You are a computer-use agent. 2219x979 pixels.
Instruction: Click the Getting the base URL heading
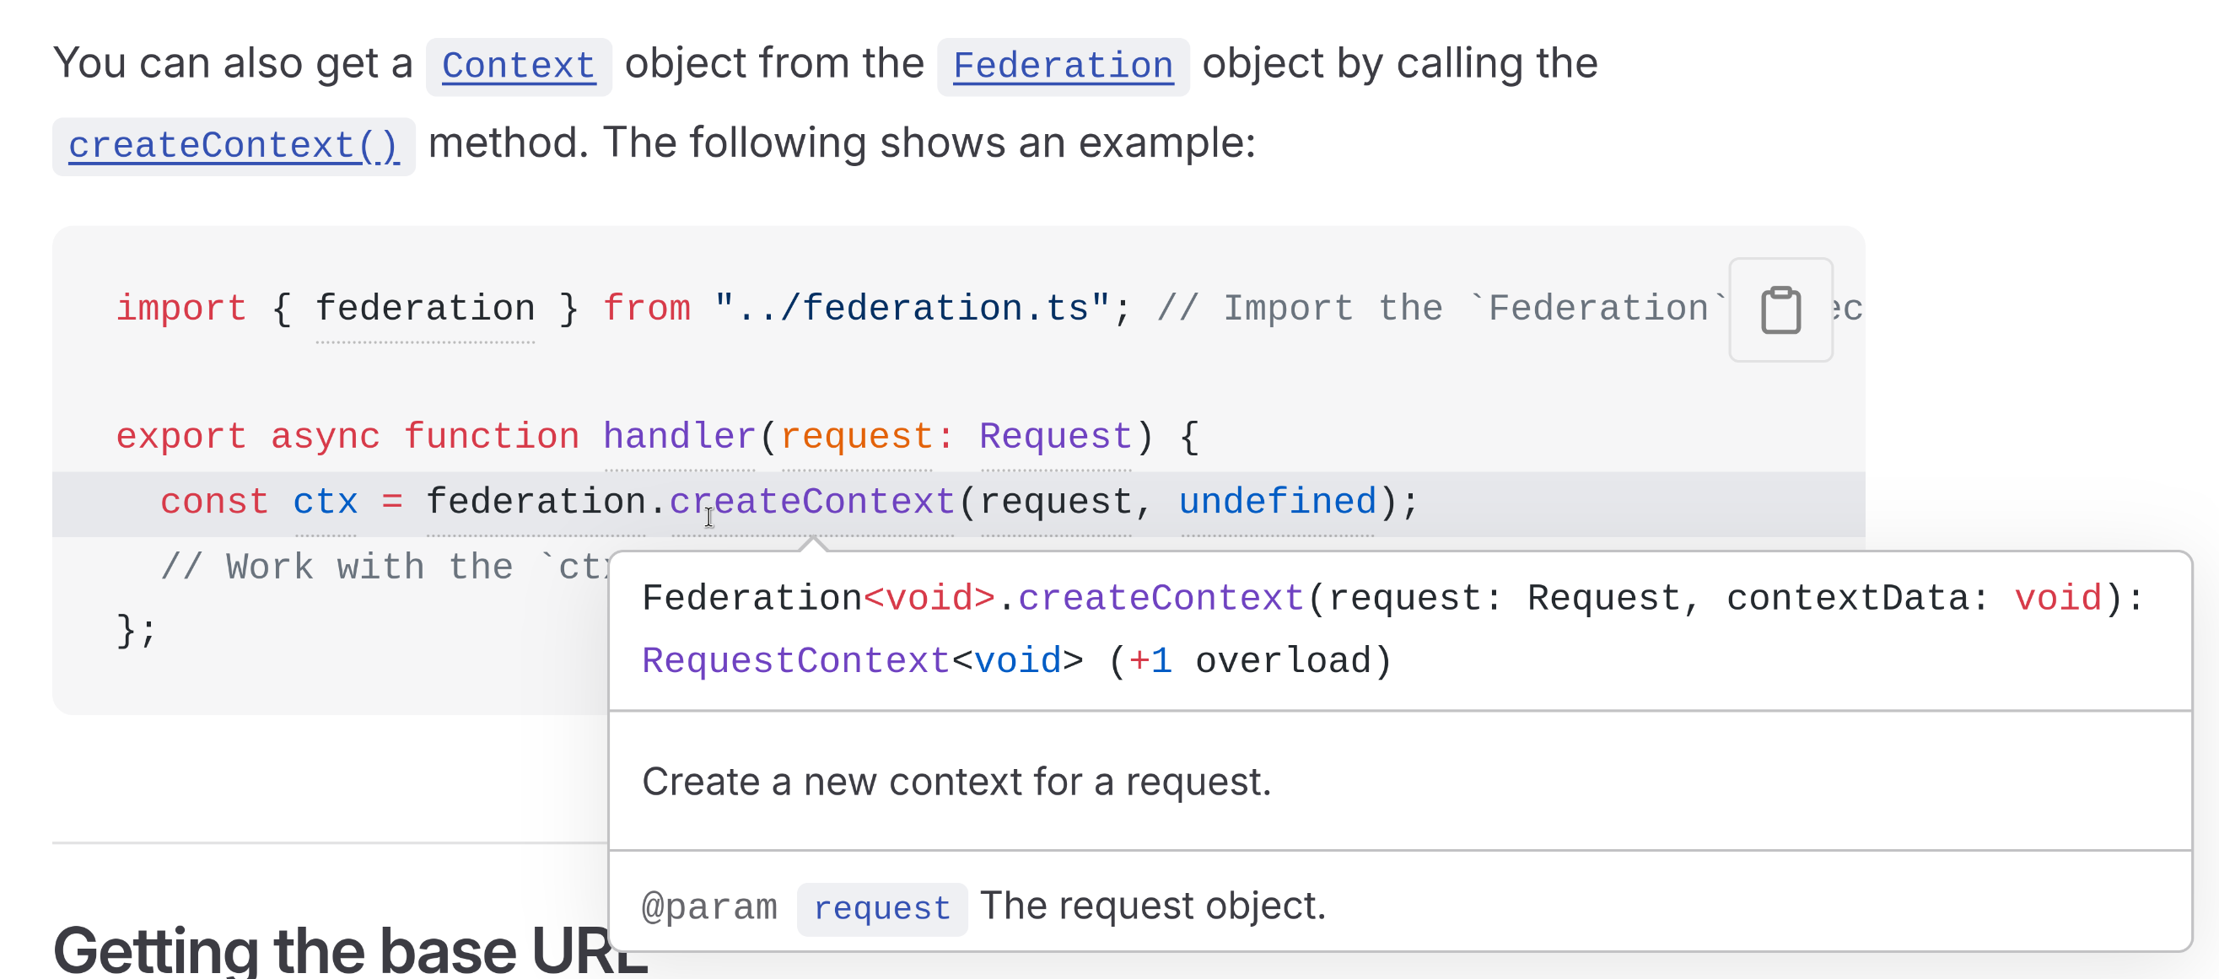[x=350, y=950]
